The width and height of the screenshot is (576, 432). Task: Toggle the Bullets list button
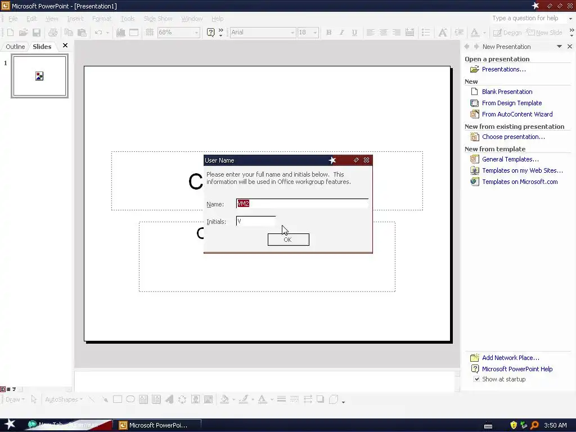(x=426, y=32)
